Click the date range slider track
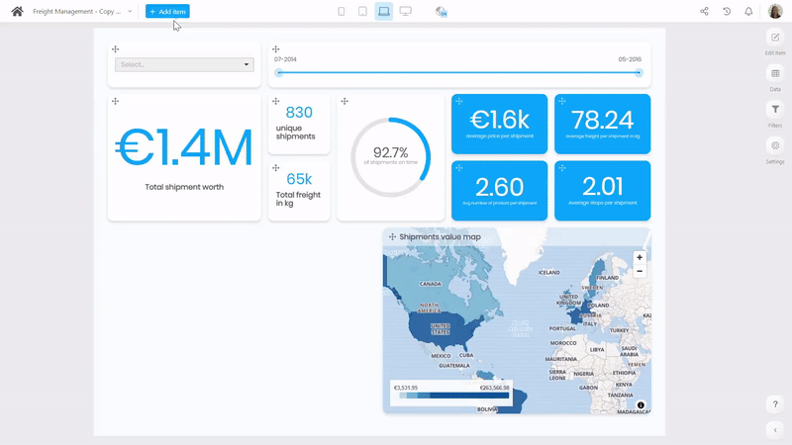 click(458, 72)
